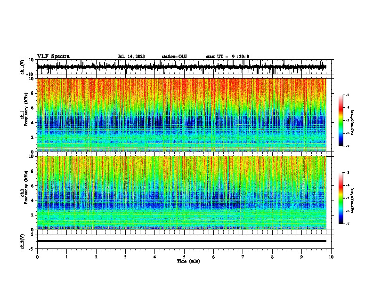
Task: Click the "ch.1(V)" waveform axis label
Action: [x=22, y=67]
